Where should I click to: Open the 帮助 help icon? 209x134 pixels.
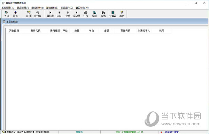click(122, 14)
